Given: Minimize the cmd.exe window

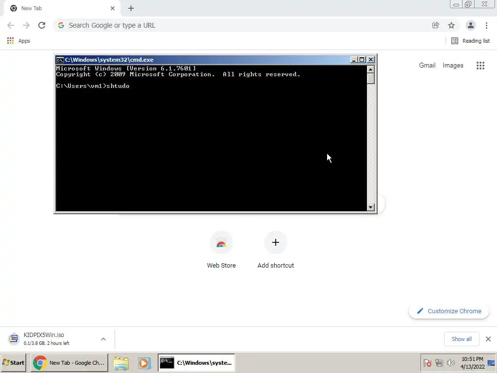Looking at the screenshot, I should [x=354, y=60].
